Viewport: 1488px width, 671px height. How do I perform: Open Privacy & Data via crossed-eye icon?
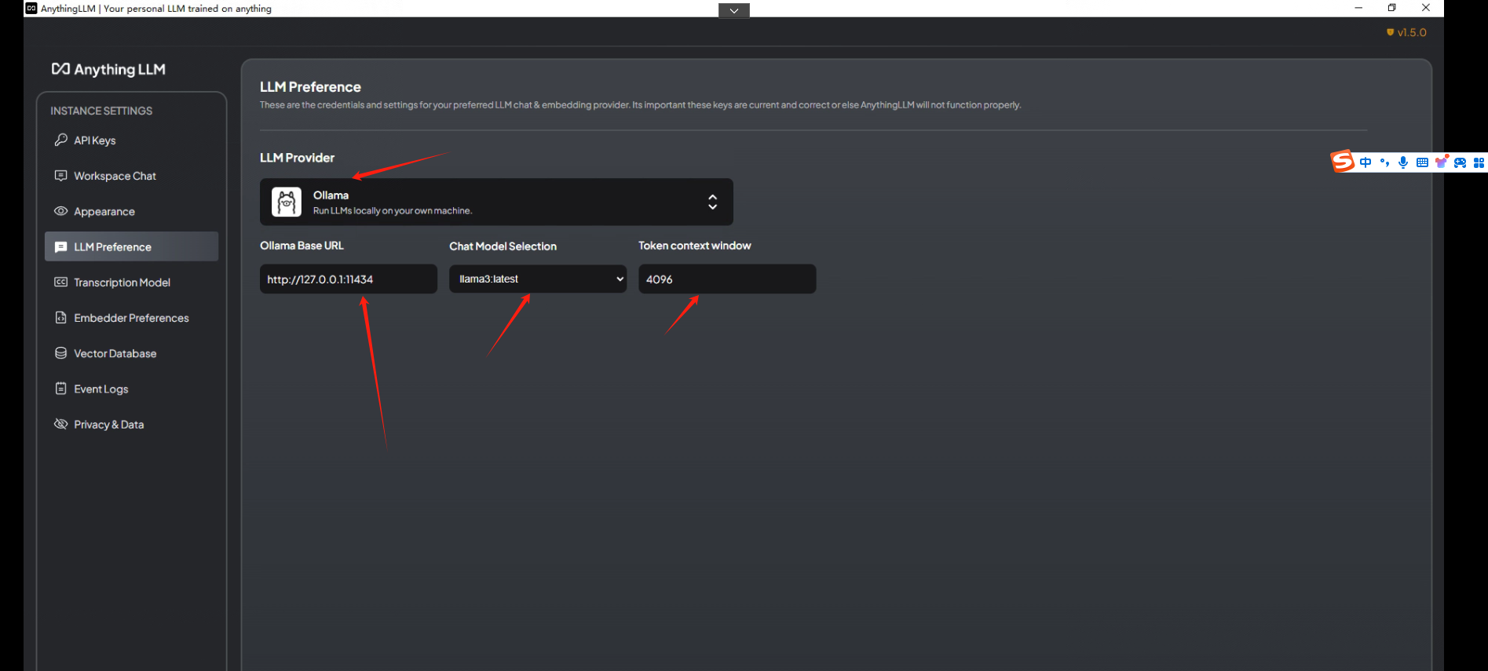coord(60,424)
